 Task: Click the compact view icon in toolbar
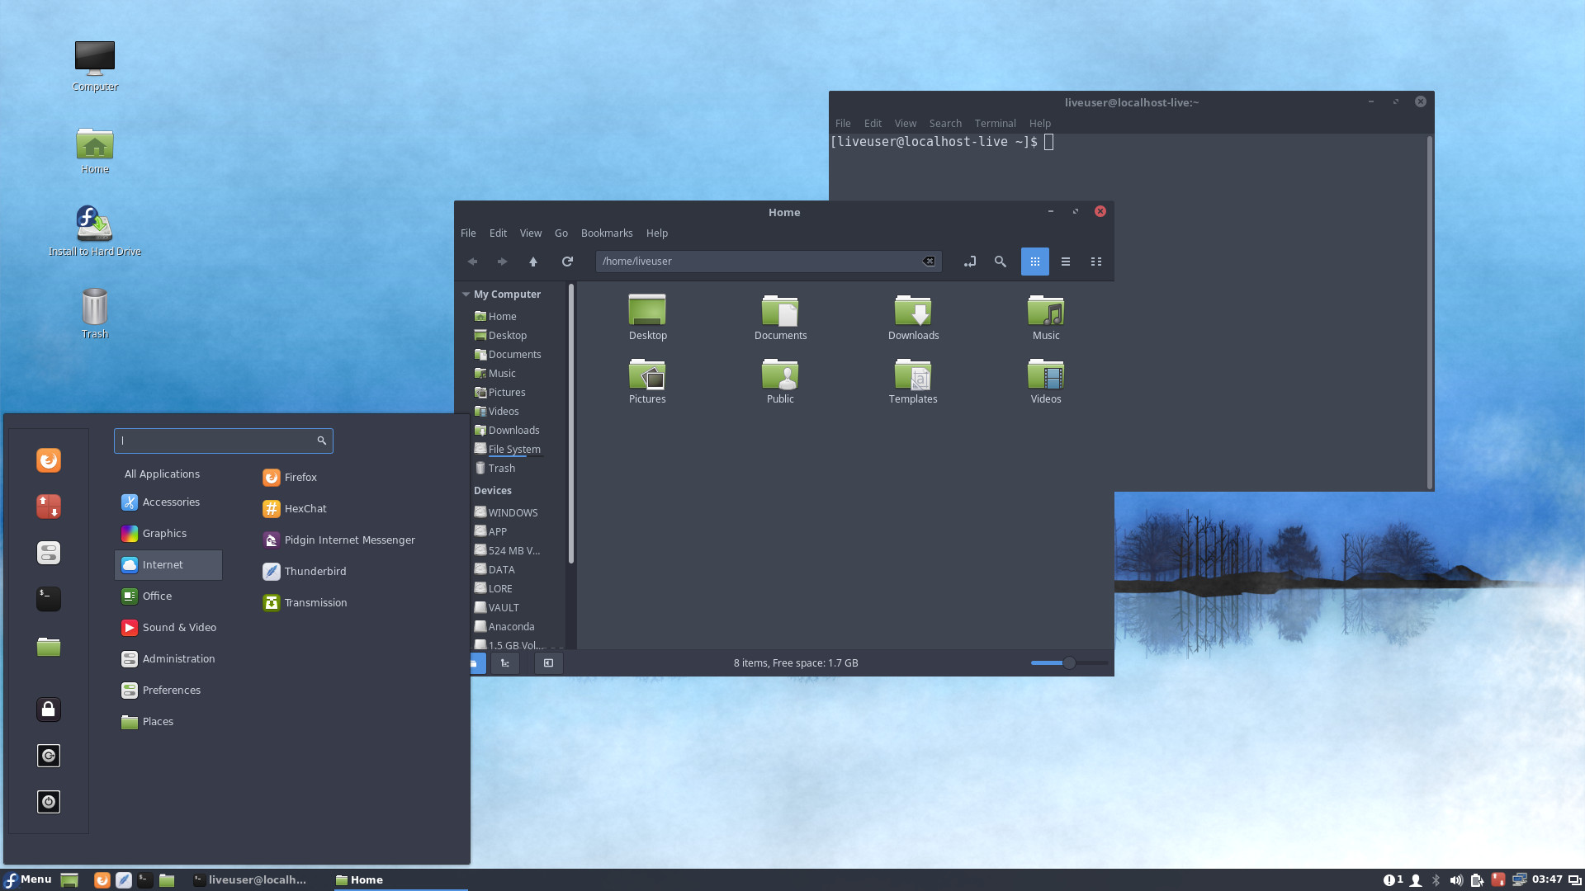tap(1095, 261)
